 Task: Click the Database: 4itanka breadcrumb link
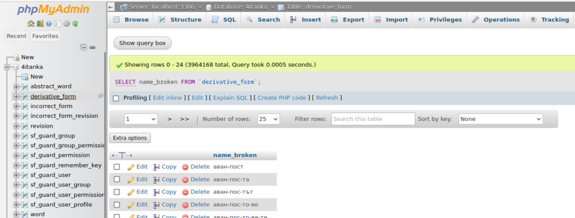point(240,7)
